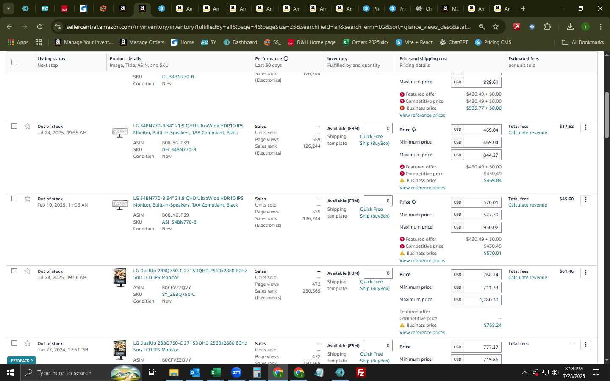Image resolution: width=610 pixels, height=381 pixels.
Task: Click the LG 34BN770-B thumbnail in DH_34BN770-B row
Action: tap(120, 132)
